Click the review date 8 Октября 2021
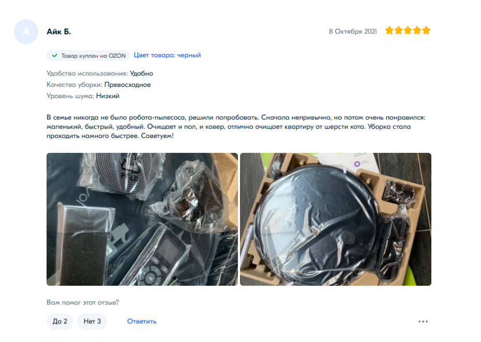 click(353, 32)
